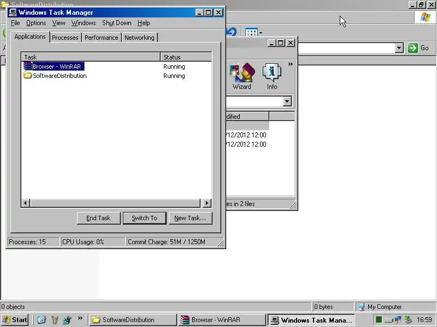Click the green CPU meter tray icon
The image size is (437, 327).
click(379, 320)
